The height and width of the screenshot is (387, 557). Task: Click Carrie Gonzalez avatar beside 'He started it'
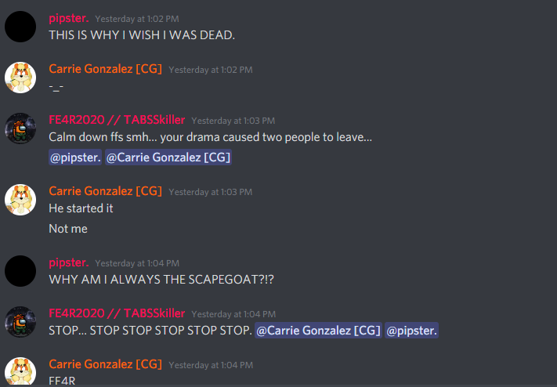(x=20, y=200)
